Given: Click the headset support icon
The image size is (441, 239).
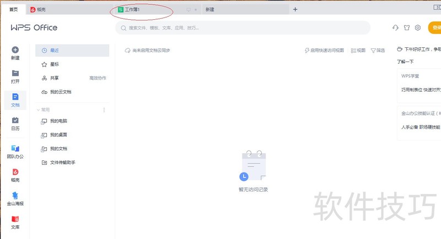Looking at the screenshot, I should 395,27.
